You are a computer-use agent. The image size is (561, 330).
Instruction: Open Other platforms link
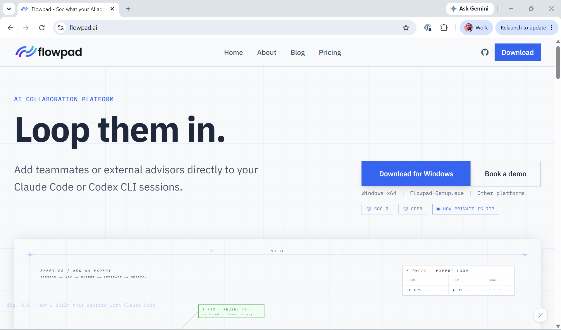coord(501,193)
